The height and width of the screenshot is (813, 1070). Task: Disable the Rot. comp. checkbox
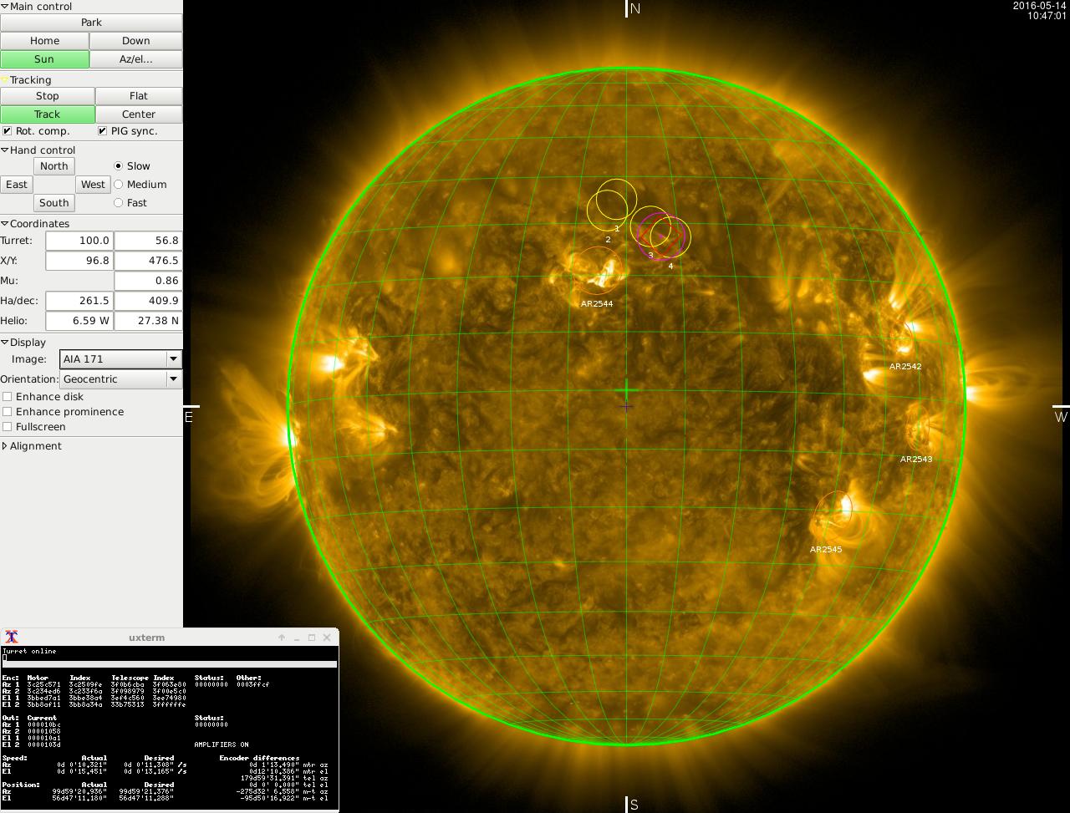[8, 131]
